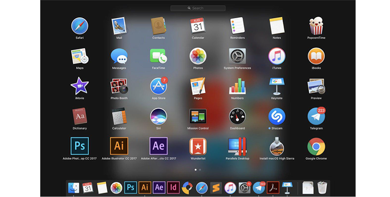Screen dimensions: 390x197
Task: Open Telegram from the Launchpad grid
Action: [317, 116]
